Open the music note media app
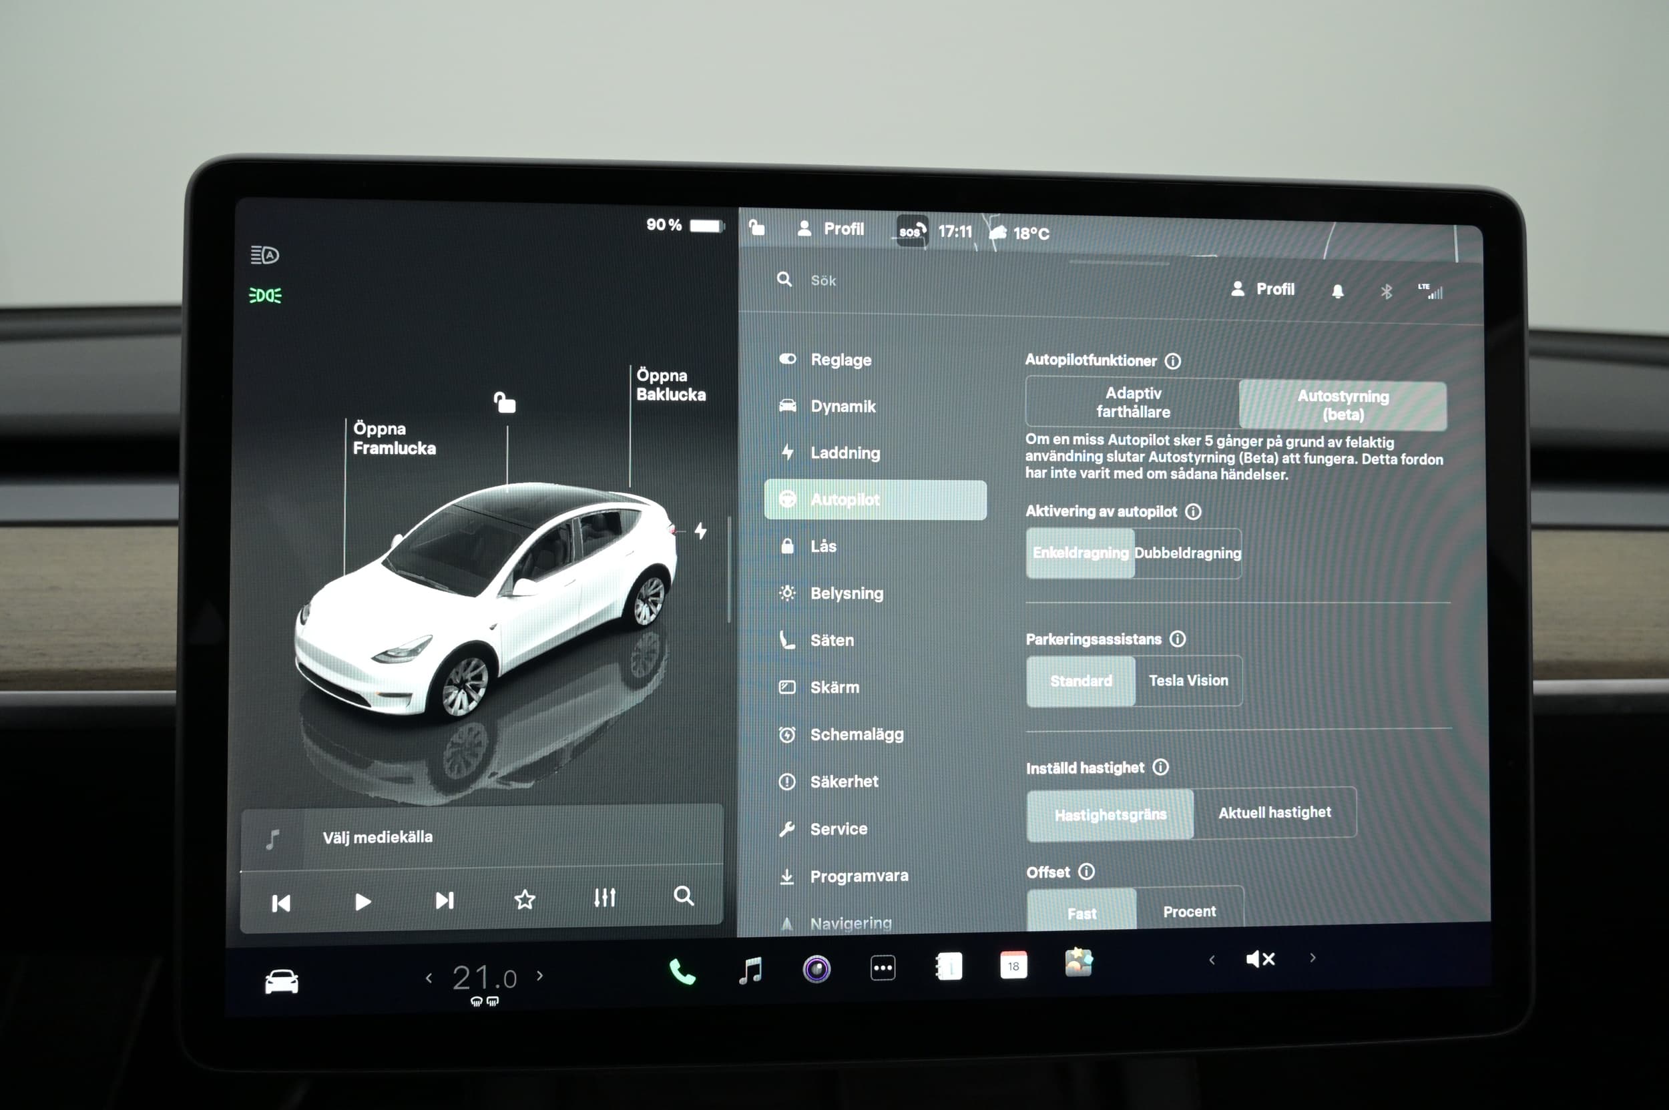This screenshot has height=1110, width=1669. click(750, 970)
